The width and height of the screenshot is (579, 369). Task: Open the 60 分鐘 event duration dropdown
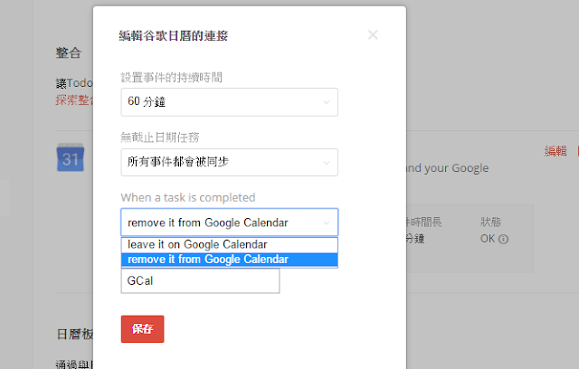[x=229, y=102]
